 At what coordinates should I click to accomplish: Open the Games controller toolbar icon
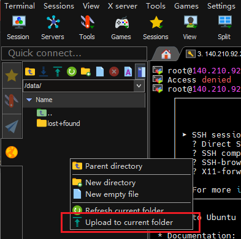pos(121,28)
